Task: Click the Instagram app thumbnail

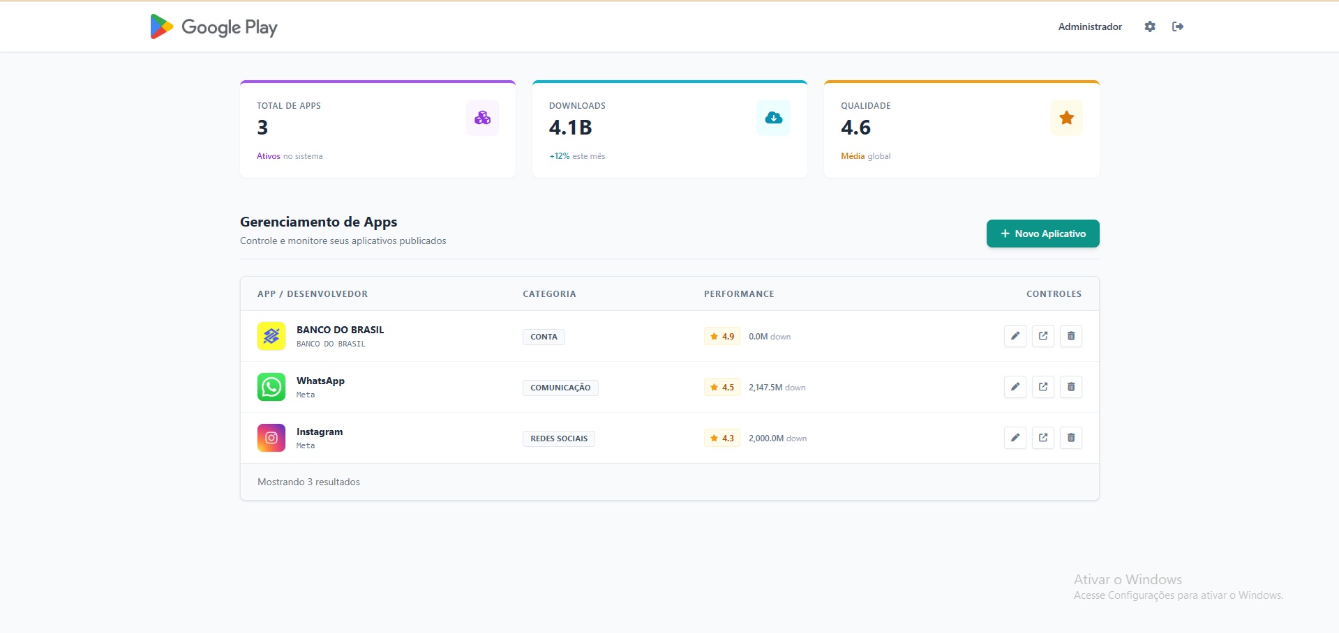Action: (x=271, y=438)
